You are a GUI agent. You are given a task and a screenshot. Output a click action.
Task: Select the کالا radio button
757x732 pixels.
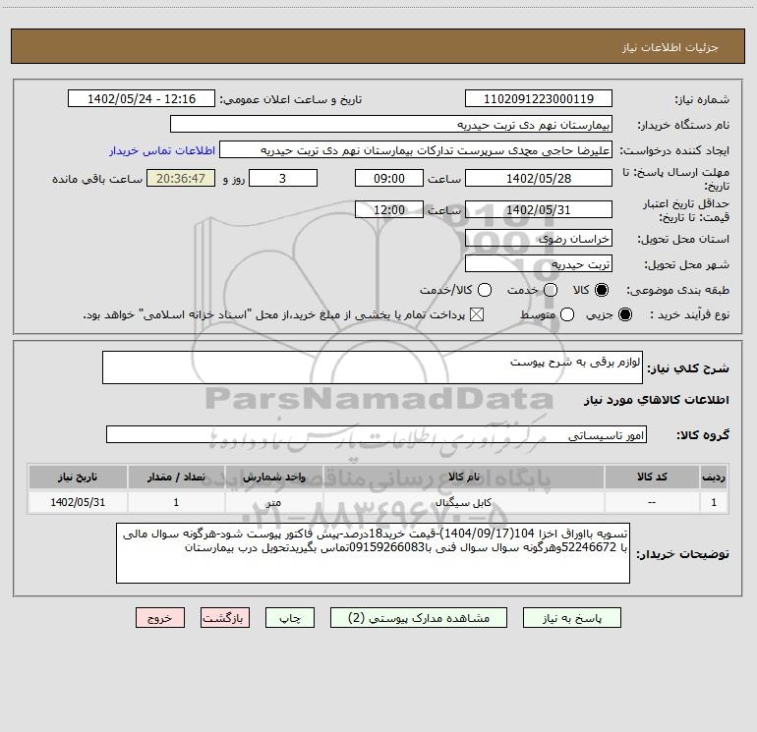602,290
